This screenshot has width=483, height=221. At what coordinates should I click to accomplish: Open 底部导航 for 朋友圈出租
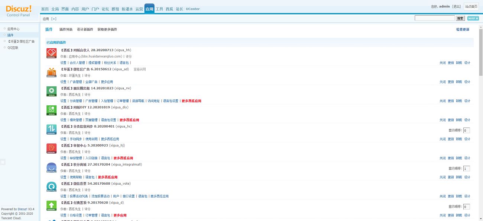138,101
